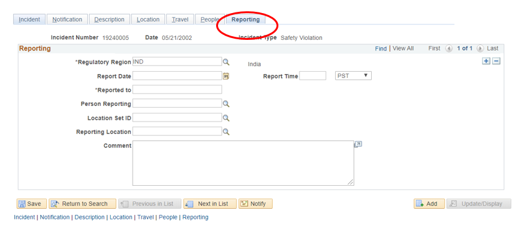Screen dimensions: 530x240
Task: Select the Reporting tab
Action: [x=246, y=19]
